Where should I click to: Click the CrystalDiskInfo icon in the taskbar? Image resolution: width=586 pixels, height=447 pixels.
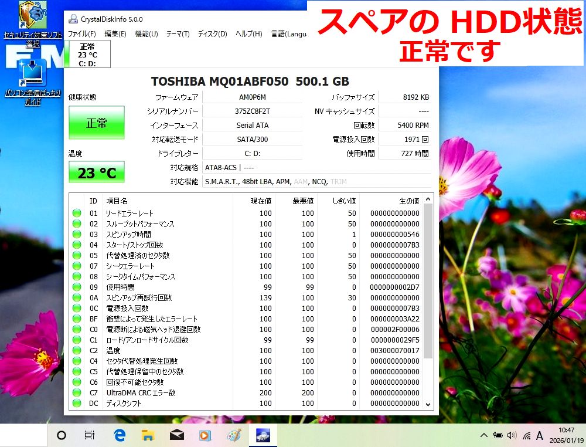[263, 435]
